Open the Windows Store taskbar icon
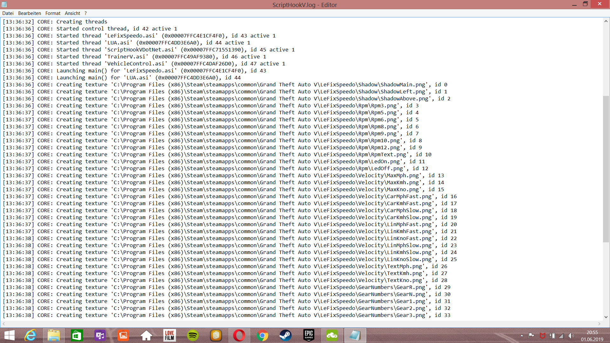The height and width of the screenshot is (343, 610). 77,335
